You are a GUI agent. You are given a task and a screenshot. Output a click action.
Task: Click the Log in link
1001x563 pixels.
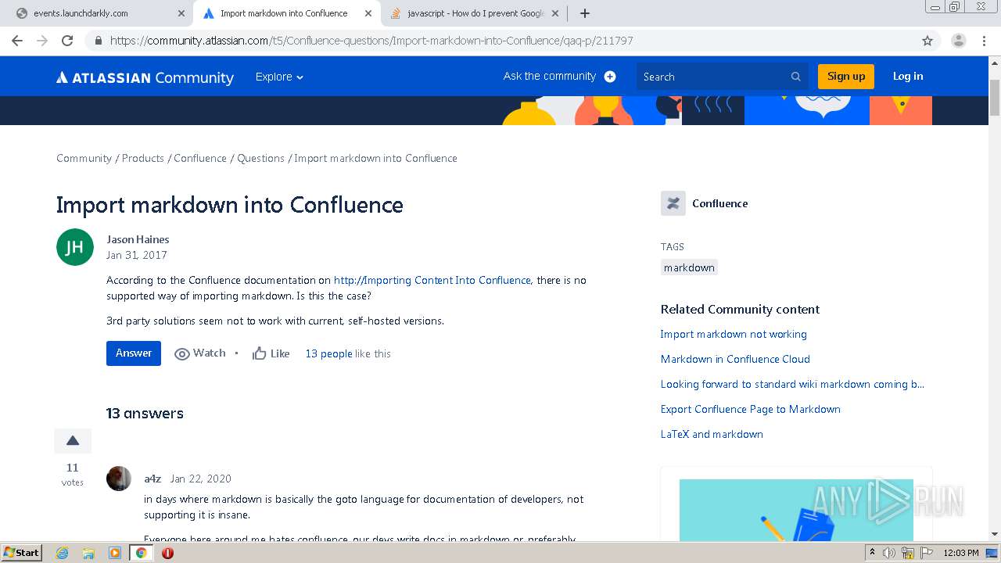pyautogui.click(x=908, y=77)
